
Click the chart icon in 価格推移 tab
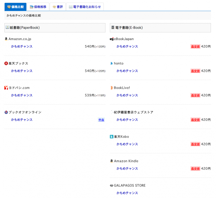click(32, 7)
